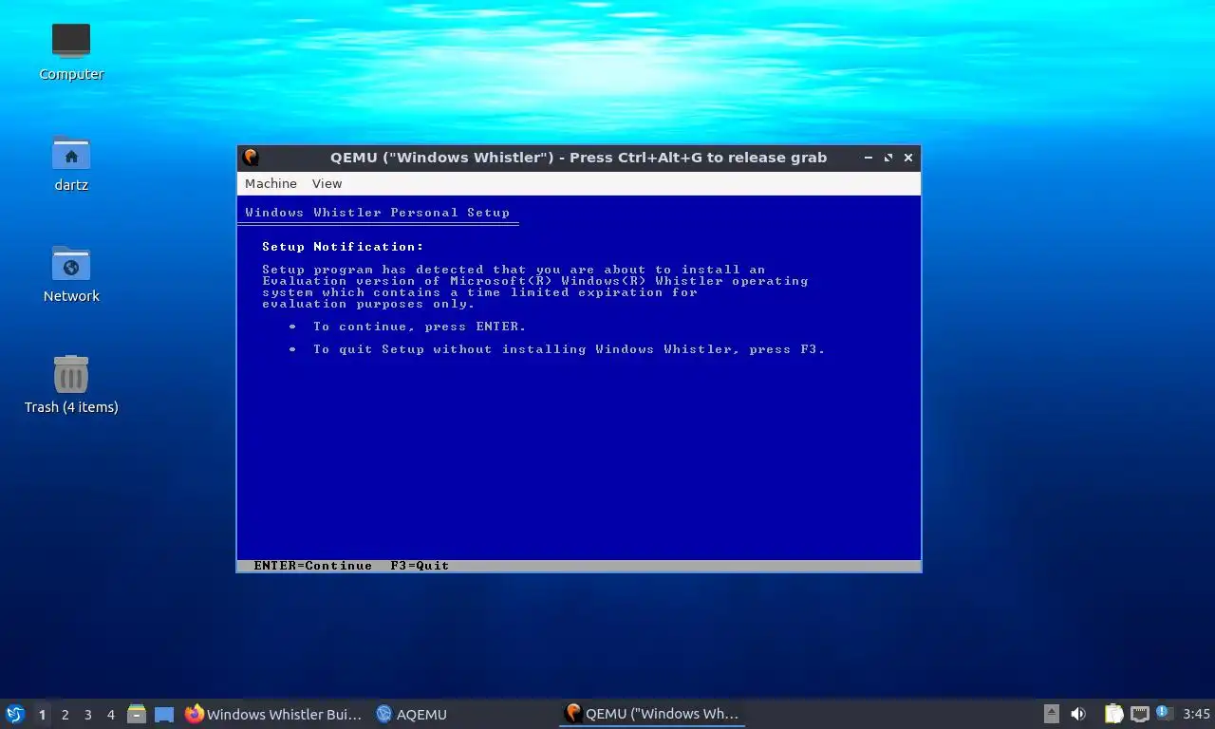This screenshot has width=1215, height=729.
Task: Switch to workspace 4 in the pager
Action: pos(110,715)
